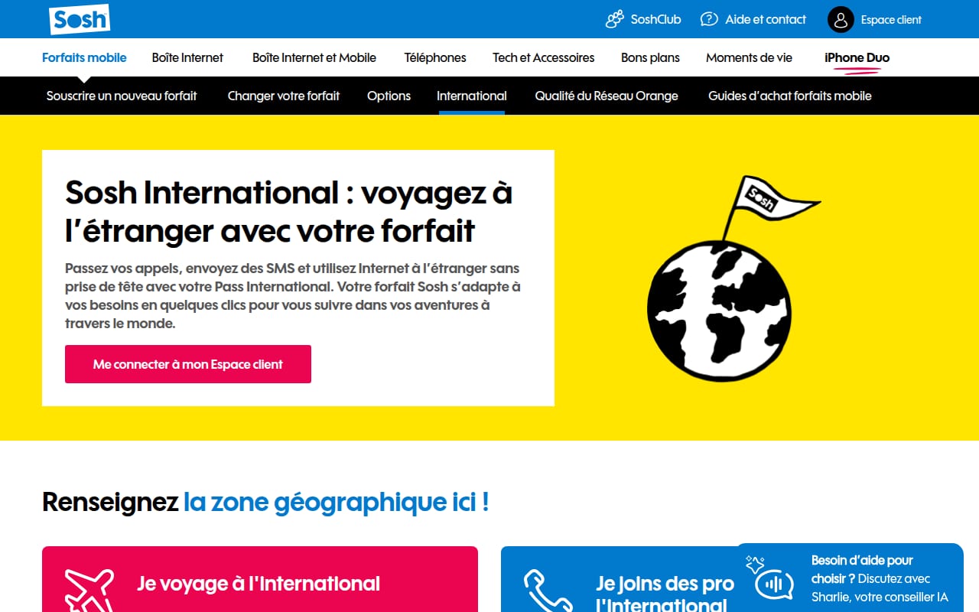Open Qualité du Réseau Orange
The image size is (979, 612).
(607, 96)
